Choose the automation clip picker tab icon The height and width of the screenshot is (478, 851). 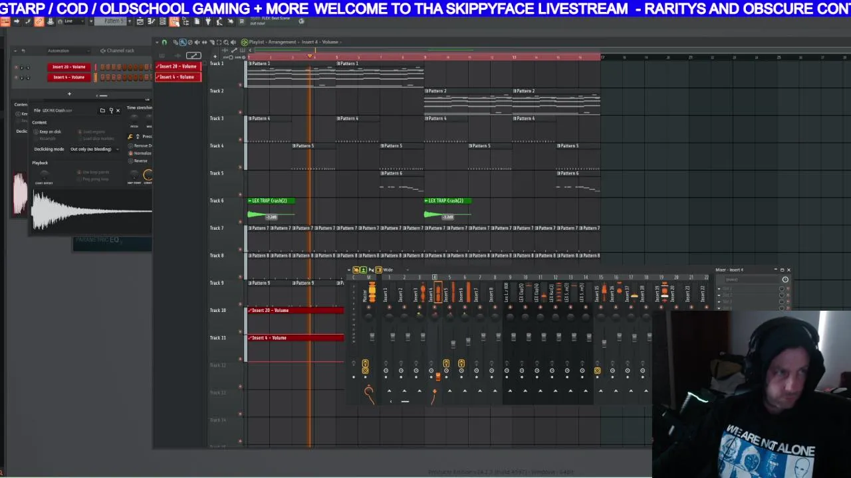tap(193, 56)
